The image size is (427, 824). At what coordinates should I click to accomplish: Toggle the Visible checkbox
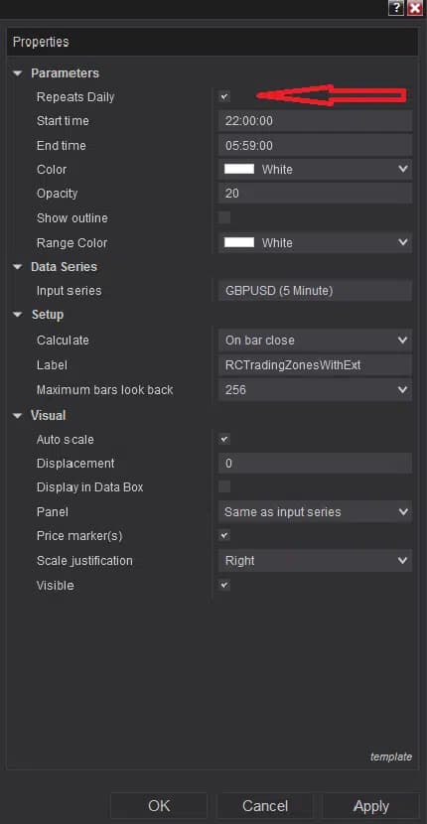(x=224, y=585)
